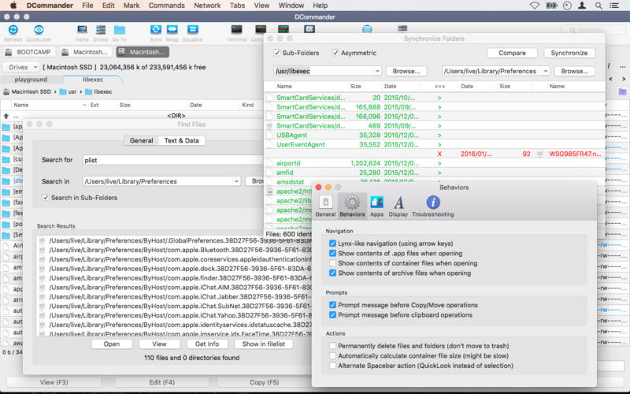
Task: Click the Sync toolbar icon
Action: pyautogui.click(x=156, y=31)
